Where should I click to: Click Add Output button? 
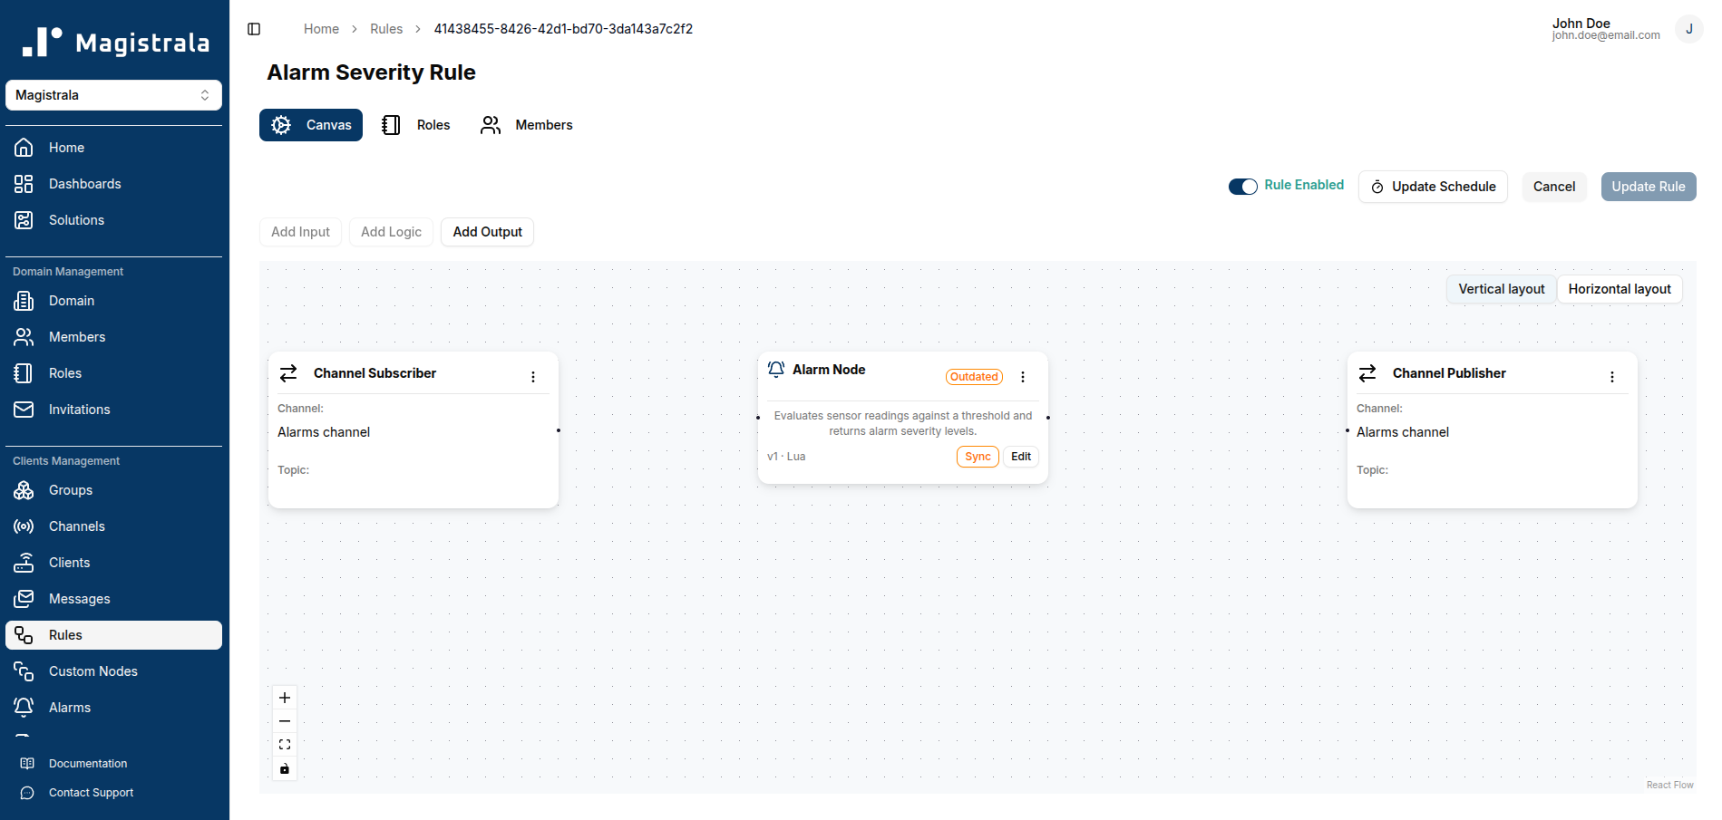pos(487,232)
